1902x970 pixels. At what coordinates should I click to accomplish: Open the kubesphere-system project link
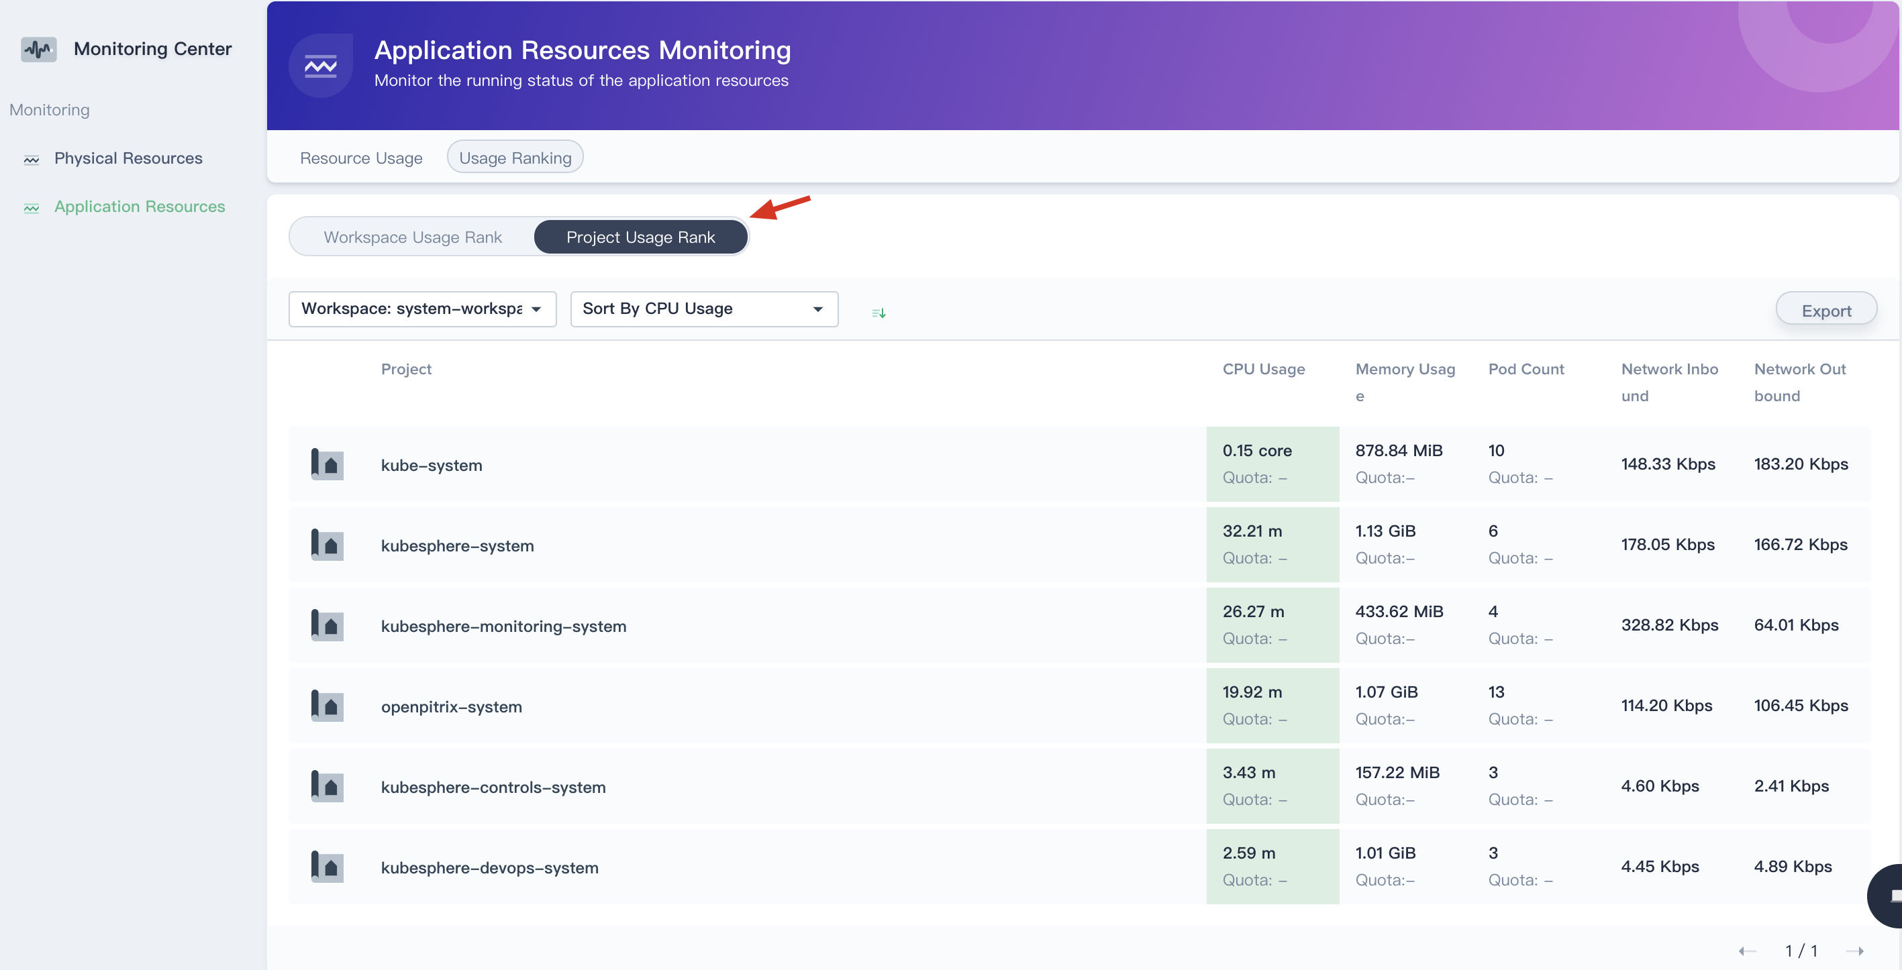(x=457, y=545)
